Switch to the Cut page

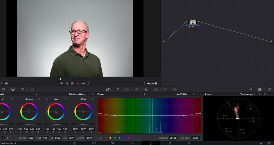pyautogui.click(x=94, y=143)
